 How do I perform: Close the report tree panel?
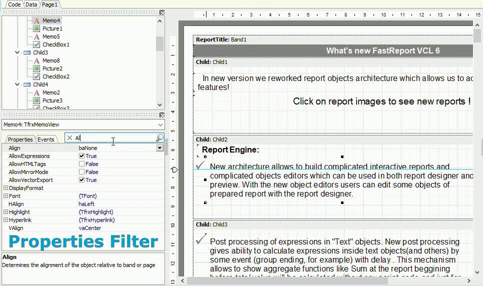coord(162,12)
